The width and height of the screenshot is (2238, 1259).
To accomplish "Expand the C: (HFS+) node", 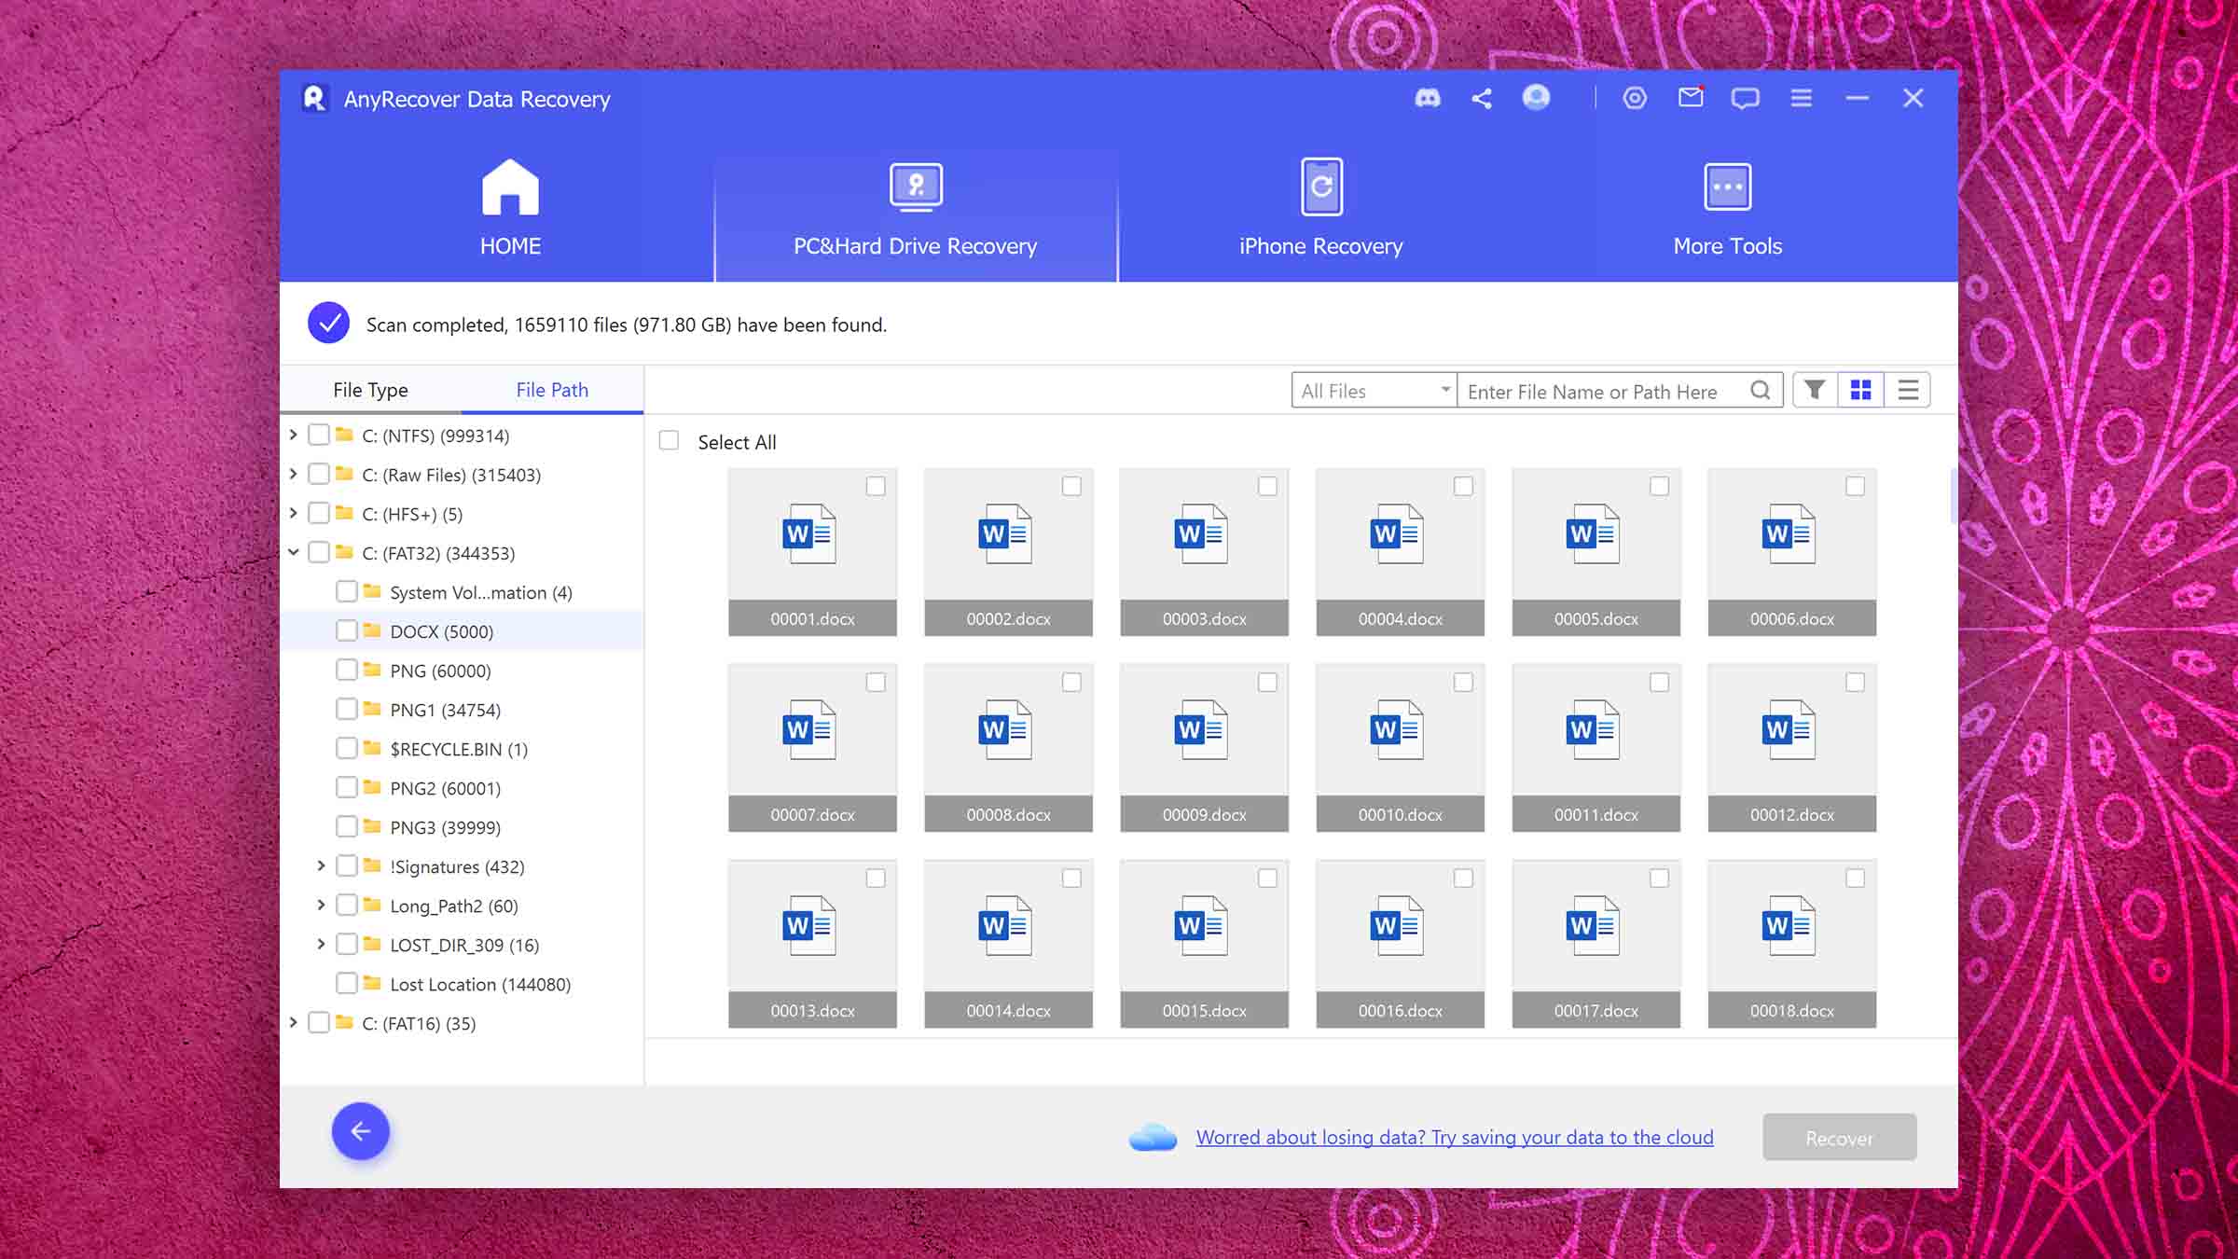I will coord(293,513).
